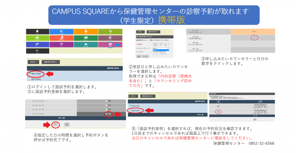The height and width of the screenshot is (153, 296).
Task: Choose カウンセリング初めての方 option in dropdown list
Action: pos(161,54)
